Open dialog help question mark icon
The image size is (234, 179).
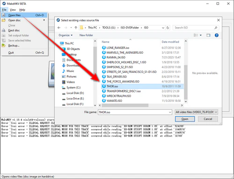tap(217, 35)
